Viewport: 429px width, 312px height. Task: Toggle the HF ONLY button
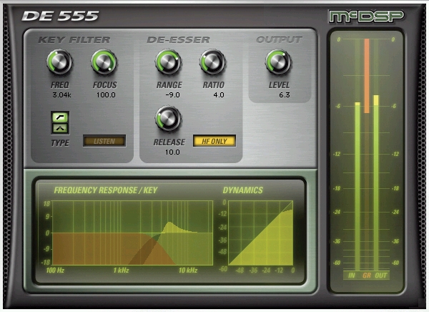pyautogui.click(x=214, y=141)
